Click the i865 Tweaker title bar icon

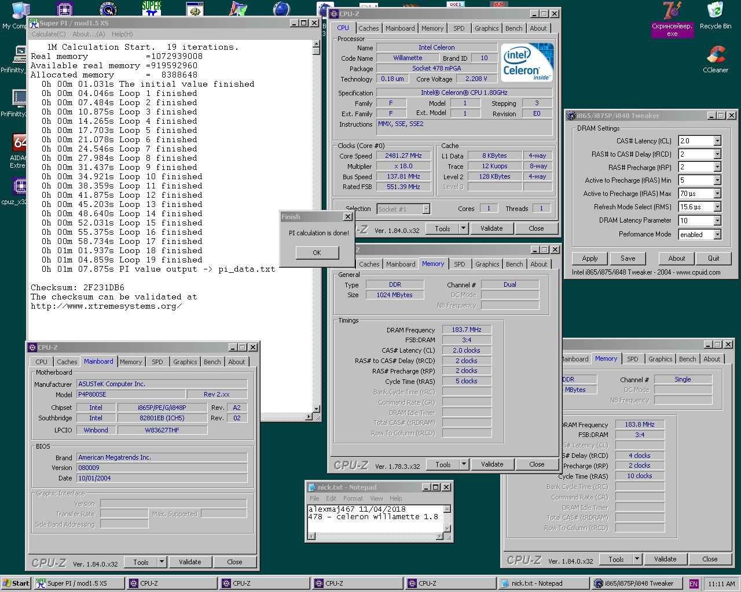(571, 116)
